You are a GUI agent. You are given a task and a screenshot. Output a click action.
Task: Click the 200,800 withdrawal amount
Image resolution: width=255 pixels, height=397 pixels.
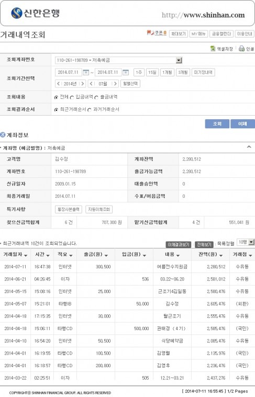(x=103, y=366)
